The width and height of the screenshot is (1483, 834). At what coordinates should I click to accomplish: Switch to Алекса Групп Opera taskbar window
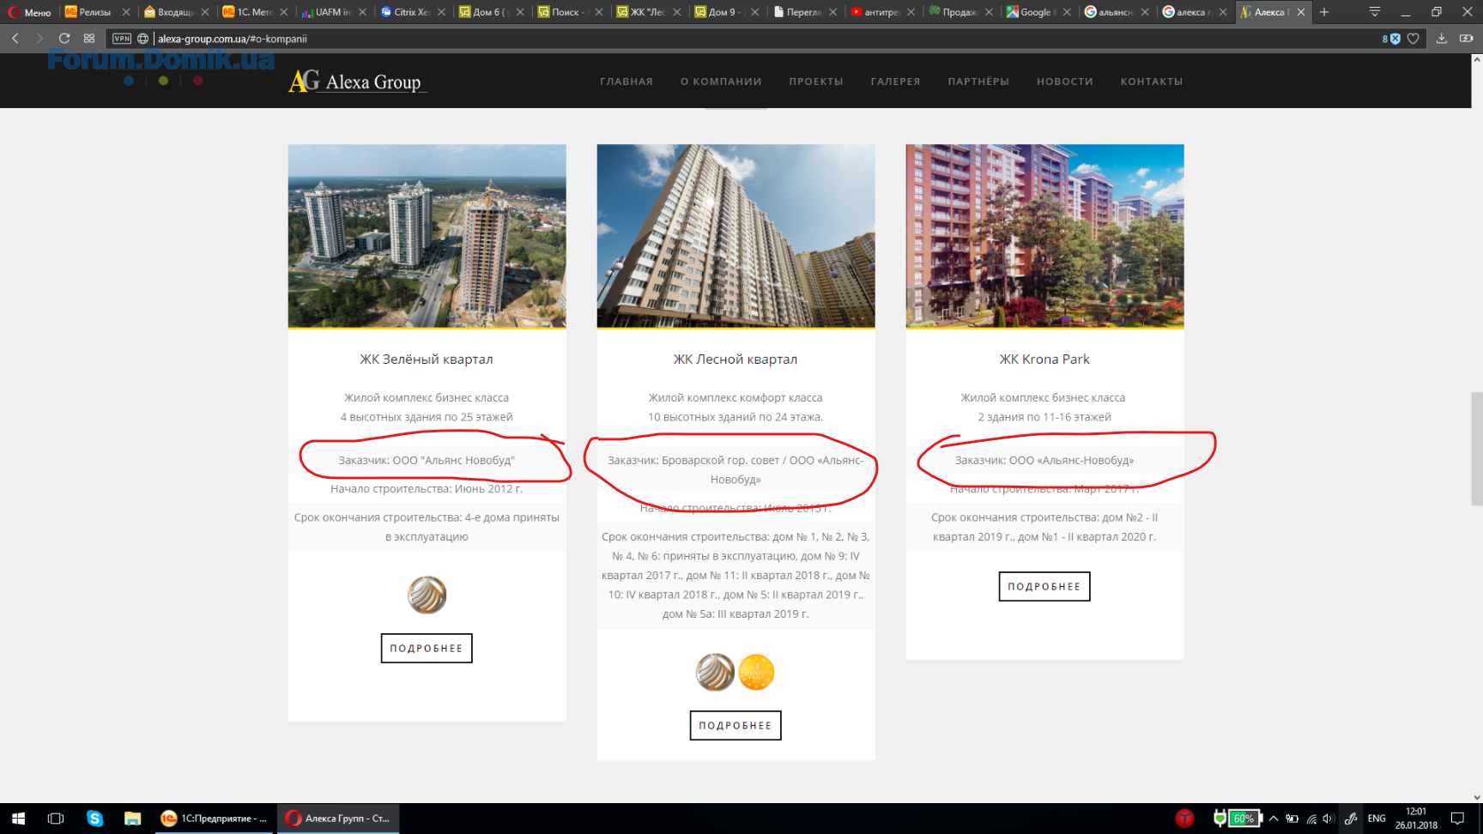[338, 819]
